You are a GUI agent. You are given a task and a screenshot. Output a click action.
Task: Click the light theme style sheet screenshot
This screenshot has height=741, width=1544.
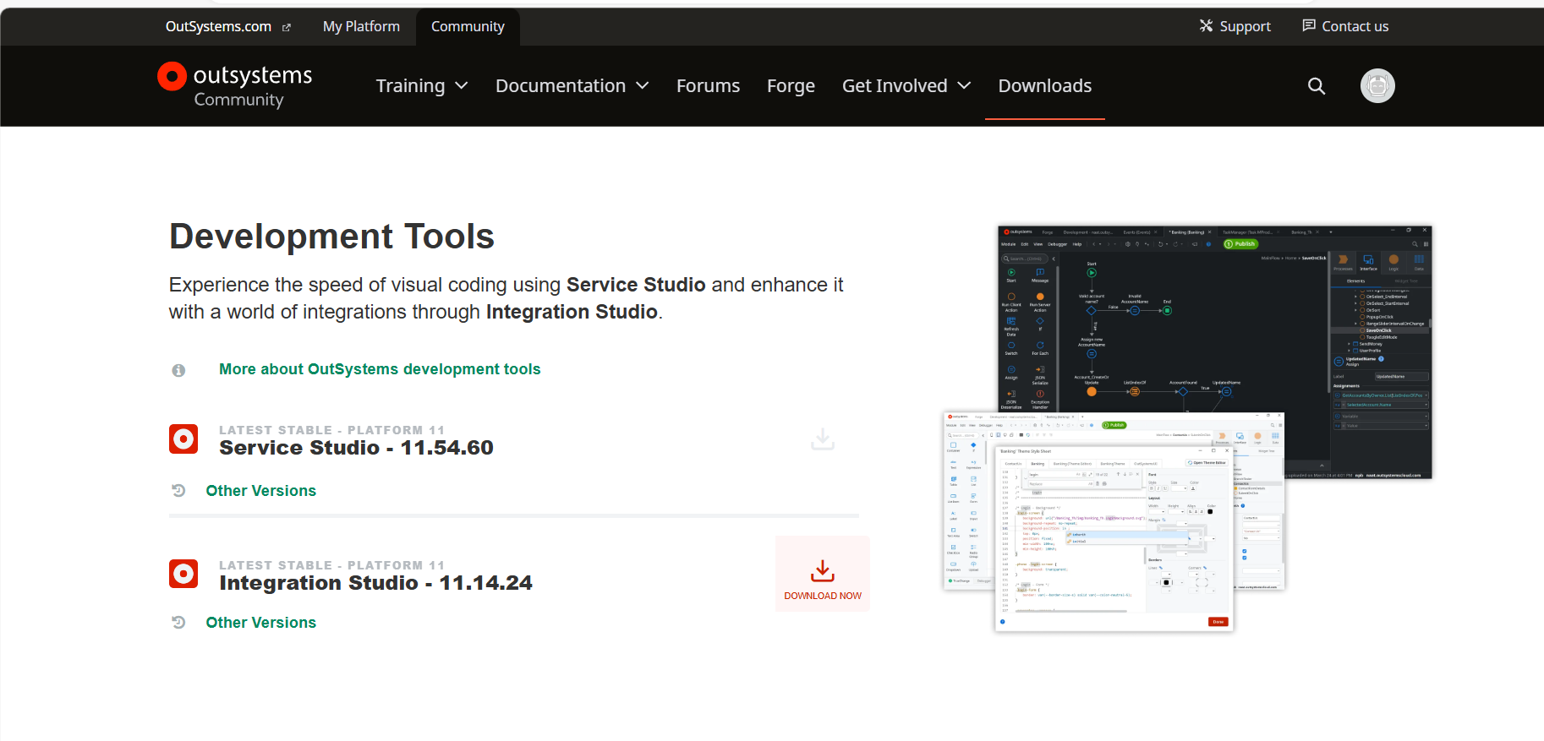point(1114,537)
